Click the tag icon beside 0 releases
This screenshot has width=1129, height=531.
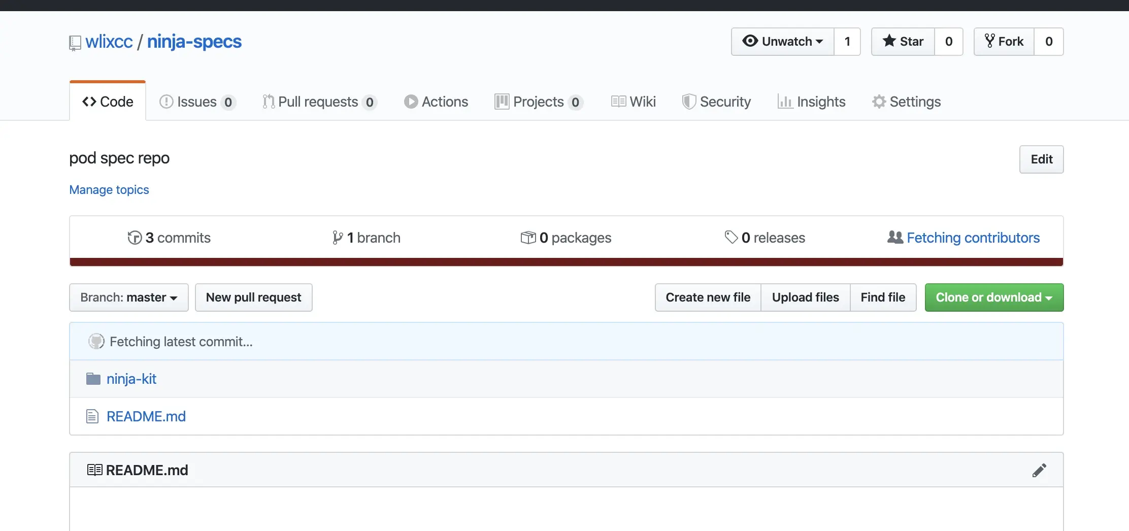point(731,237)
